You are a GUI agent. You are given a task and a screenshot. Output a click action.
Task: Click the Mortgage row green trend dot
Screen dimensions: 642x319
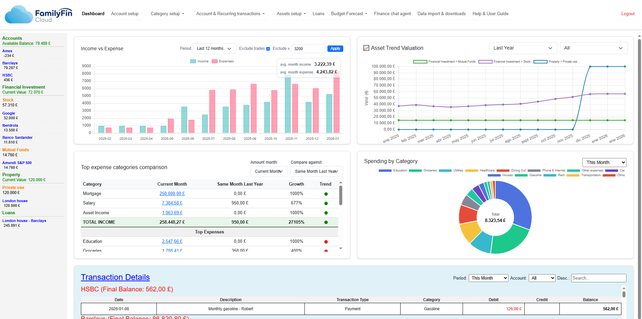tap(326, 194)
